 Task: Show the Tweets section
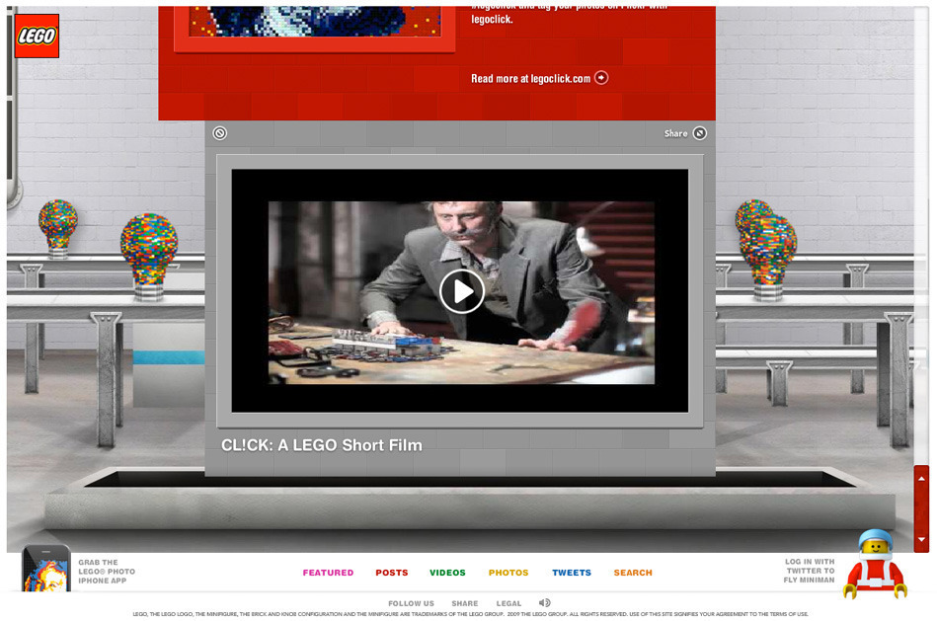(x=572, y=573)
